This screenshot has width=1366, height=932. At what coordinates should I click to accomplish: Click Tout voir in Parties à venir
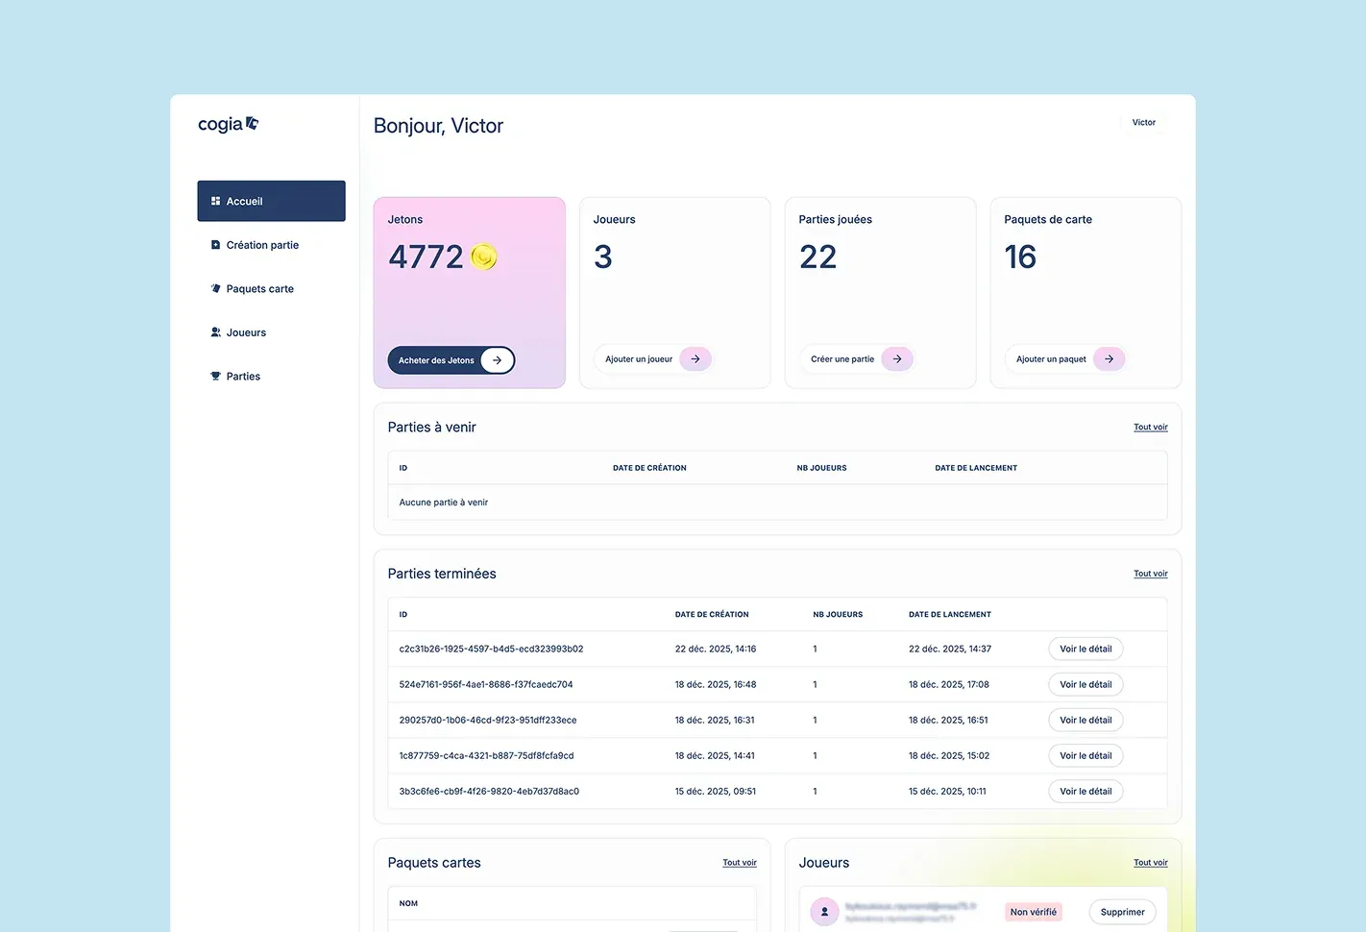click(1151, 428)
